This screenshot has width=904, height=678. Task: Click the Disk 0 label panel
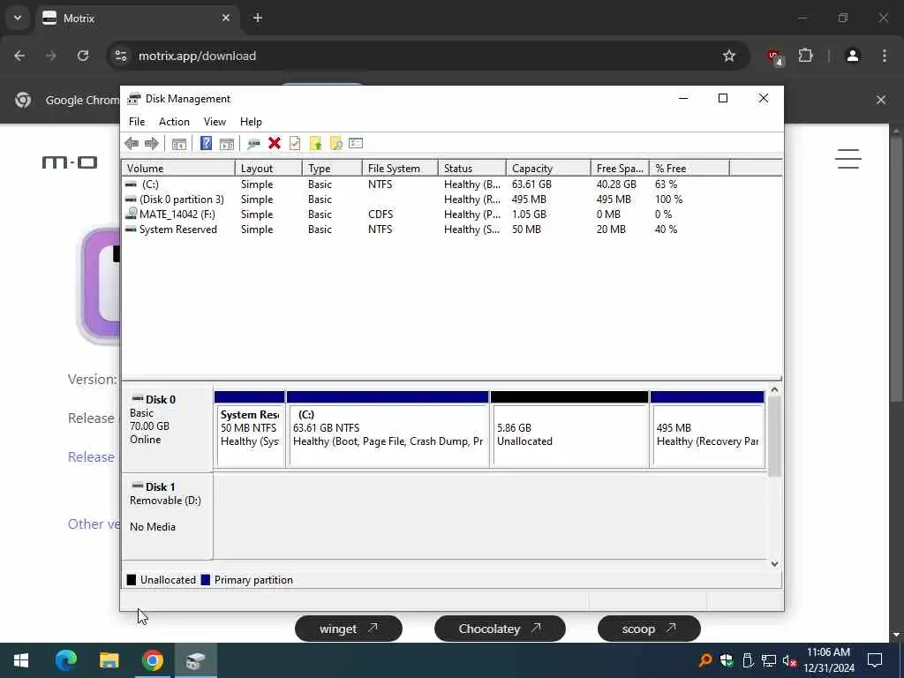pyautogui.click(x=167, y=429)
